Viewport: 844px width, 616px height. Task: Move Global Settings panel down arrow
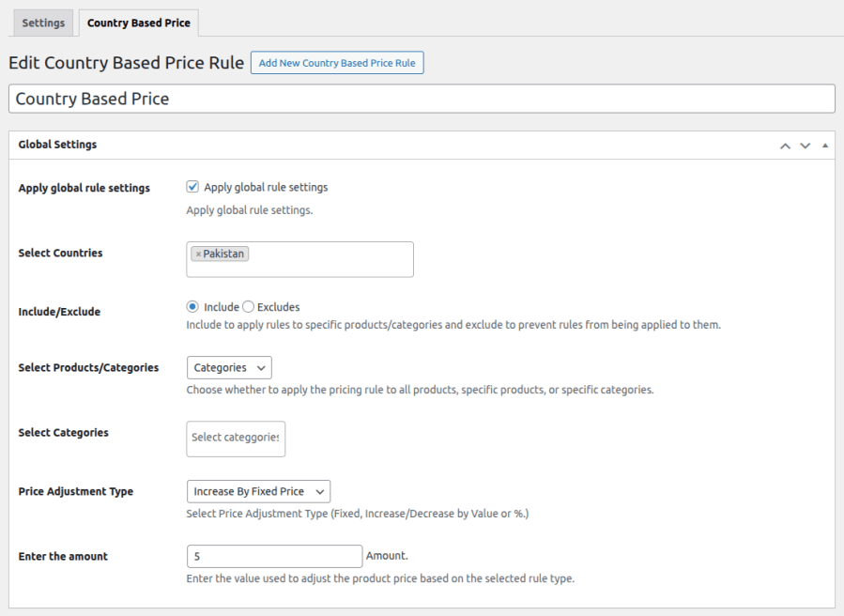[806, 146]
